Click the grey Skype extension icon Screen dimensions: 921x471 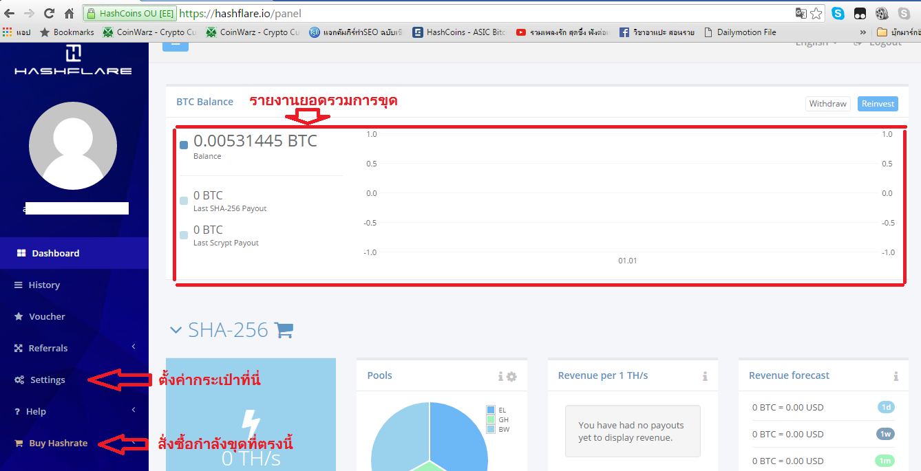coord(904,13)
